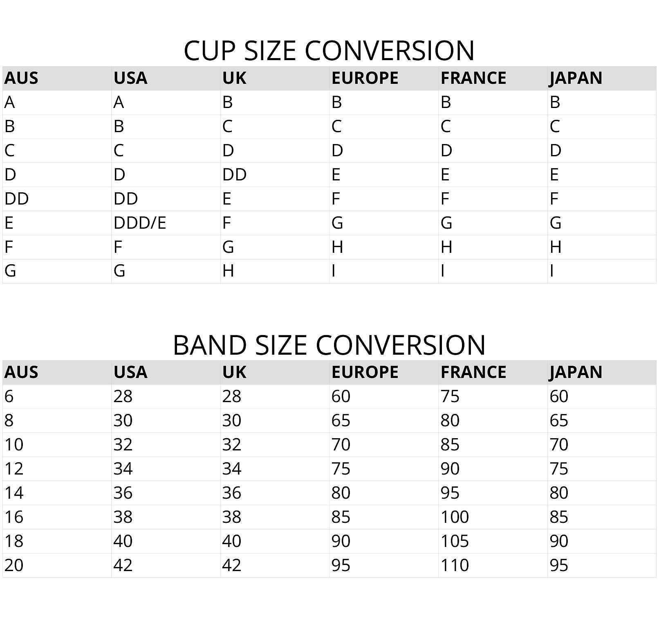Select AUS band size 14 cell
The width and height of the screenshot is (659, 639).
(x=14, y=493)
